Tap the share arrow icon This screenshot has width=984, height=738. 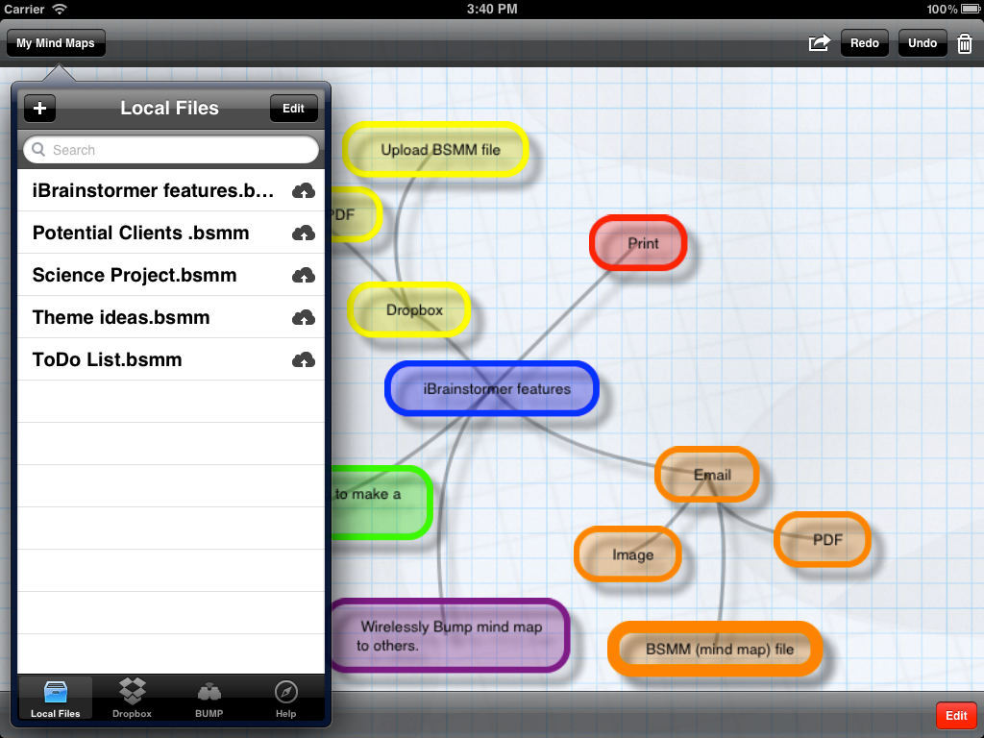819,43
